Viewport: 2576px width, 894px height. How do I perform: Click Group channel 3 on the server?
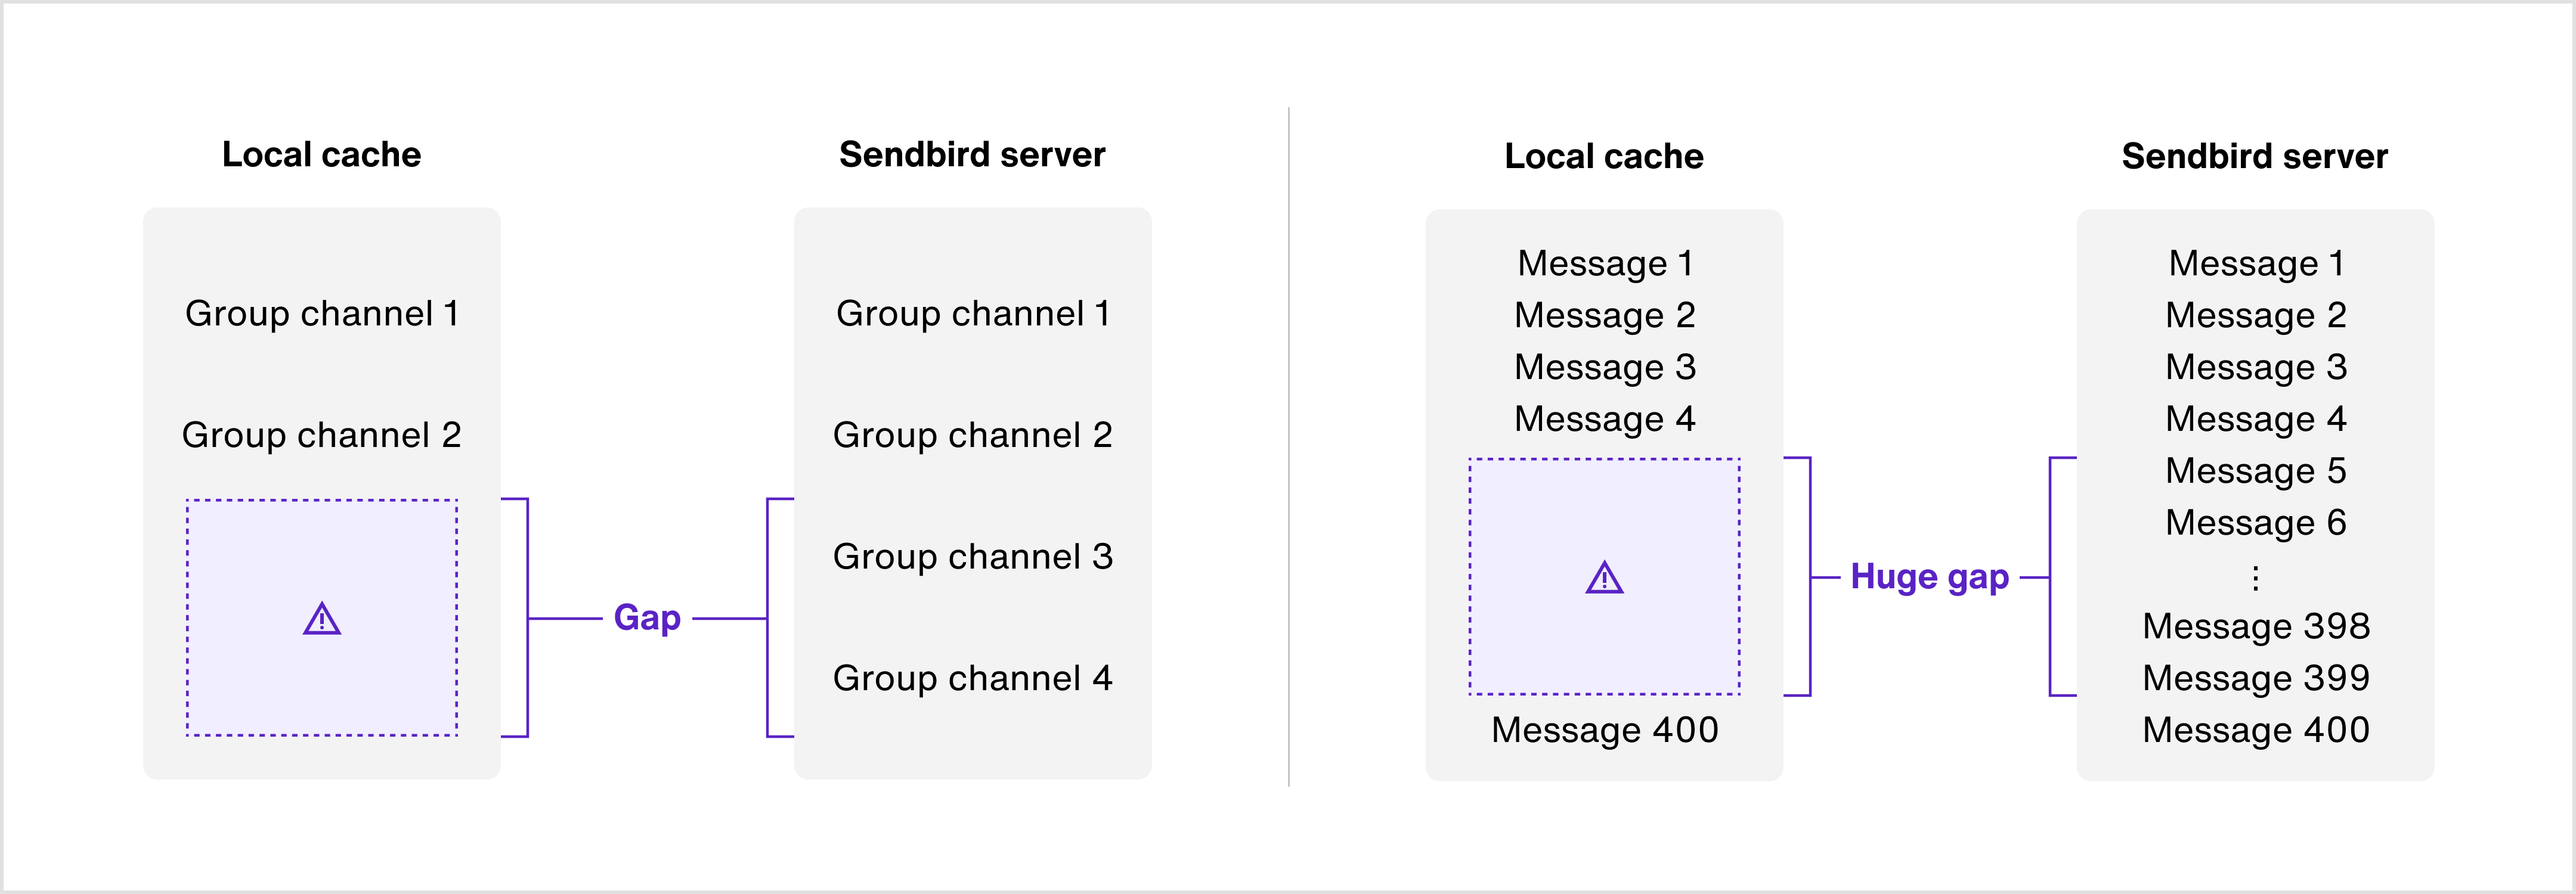point(972,556)
